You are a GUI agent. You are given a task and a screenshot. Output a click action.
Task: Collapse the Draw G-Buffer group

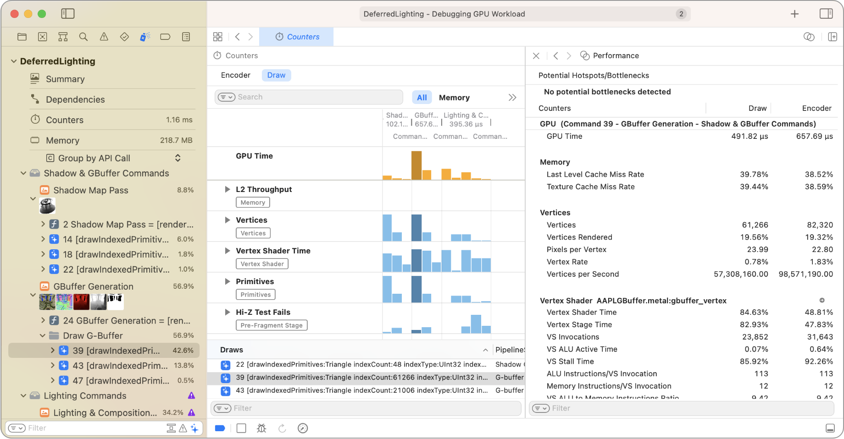point(43,335)
